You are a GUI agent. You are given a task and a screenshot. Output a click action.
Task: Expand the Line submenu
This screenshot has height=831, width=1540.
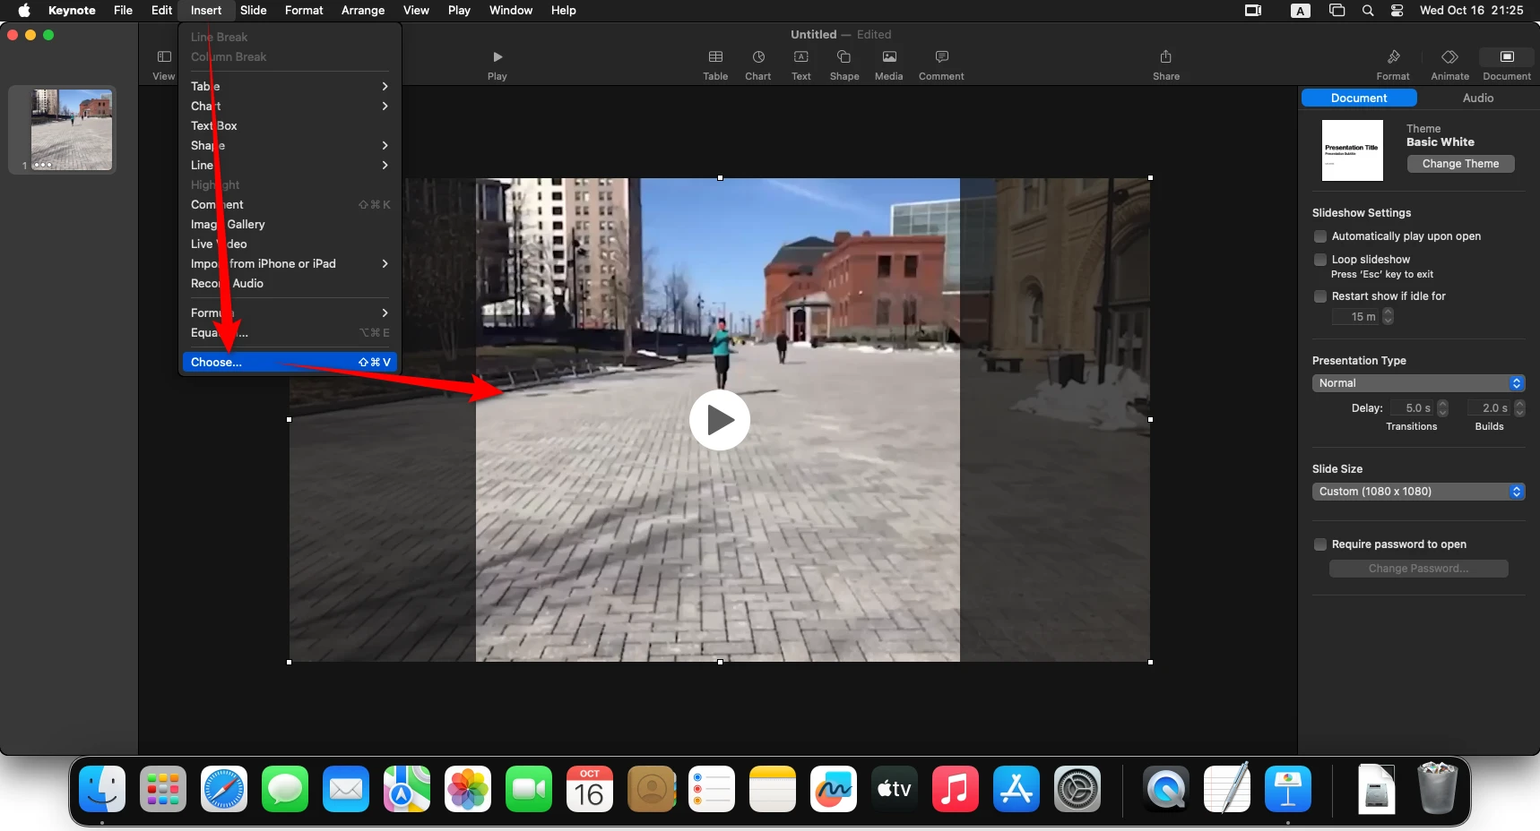tap(290, 165)
